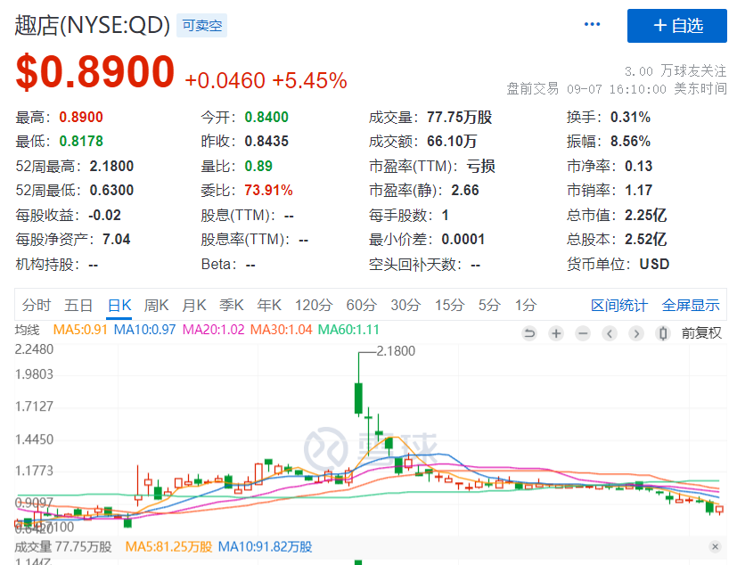Click the 自选 add to watchlist button
This screenshot has height=565, width=737.
tap(676, 25)
